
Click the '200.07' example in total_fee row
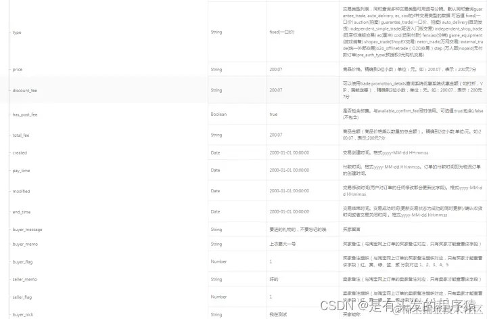tap(276, 135)
